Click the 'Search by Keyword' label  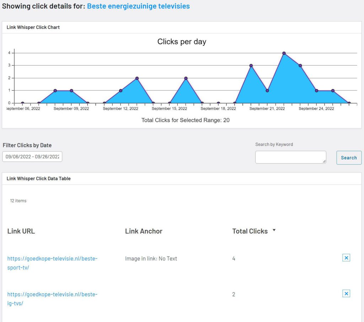[x=274, y=144]
